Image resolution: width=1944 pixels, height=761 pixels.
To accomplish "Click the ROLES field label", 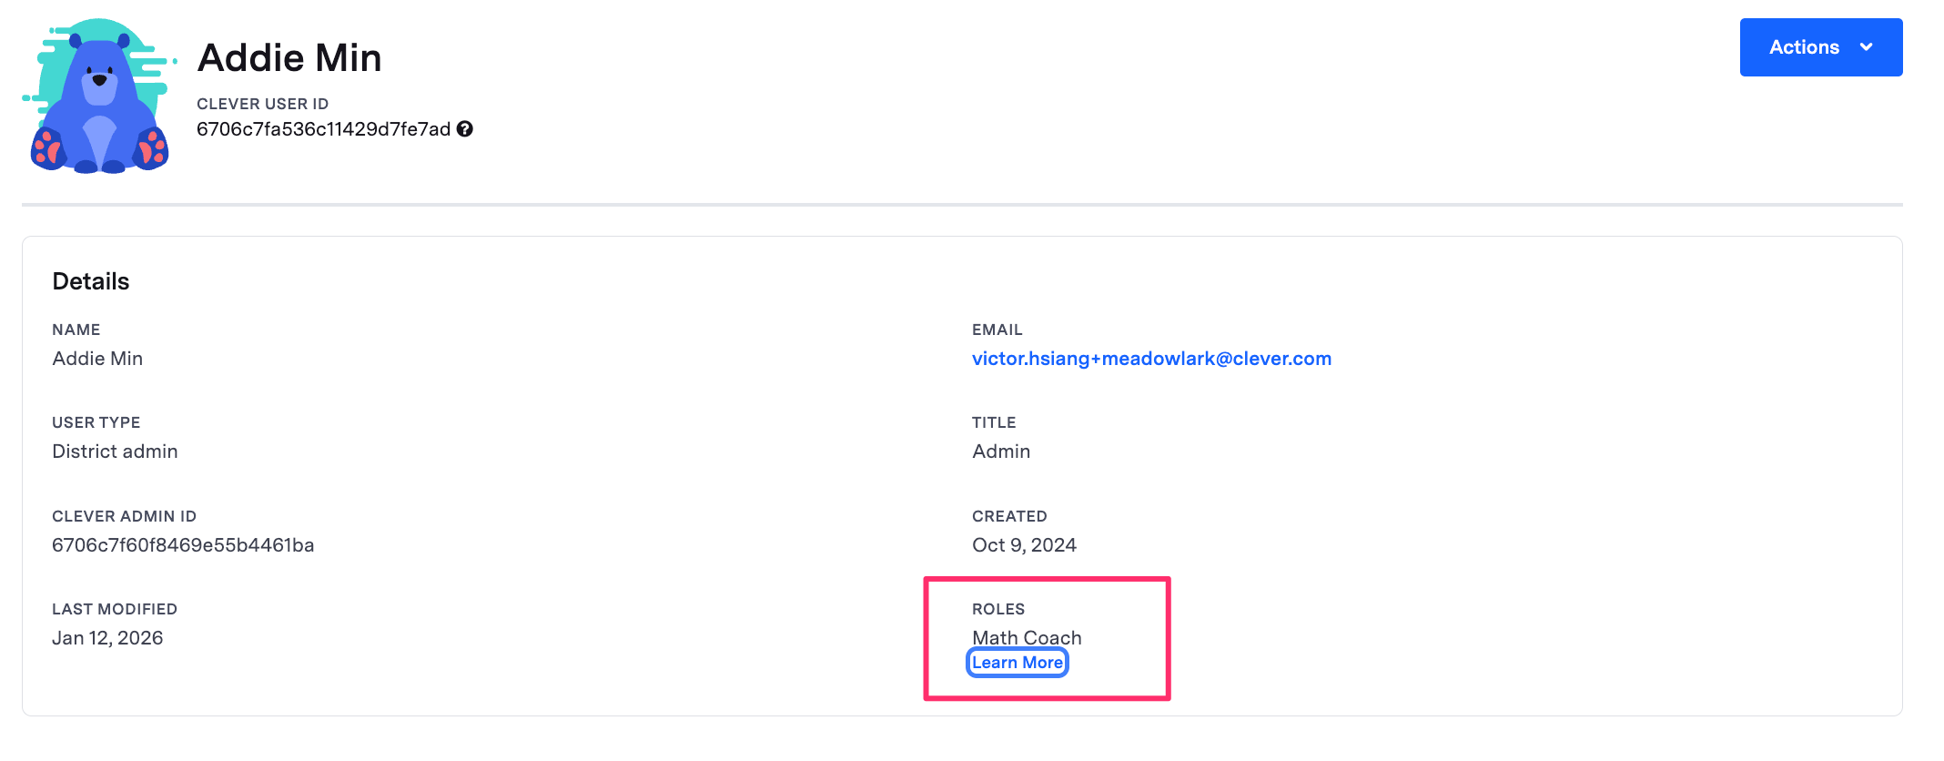I will click(x=998, y=609).
